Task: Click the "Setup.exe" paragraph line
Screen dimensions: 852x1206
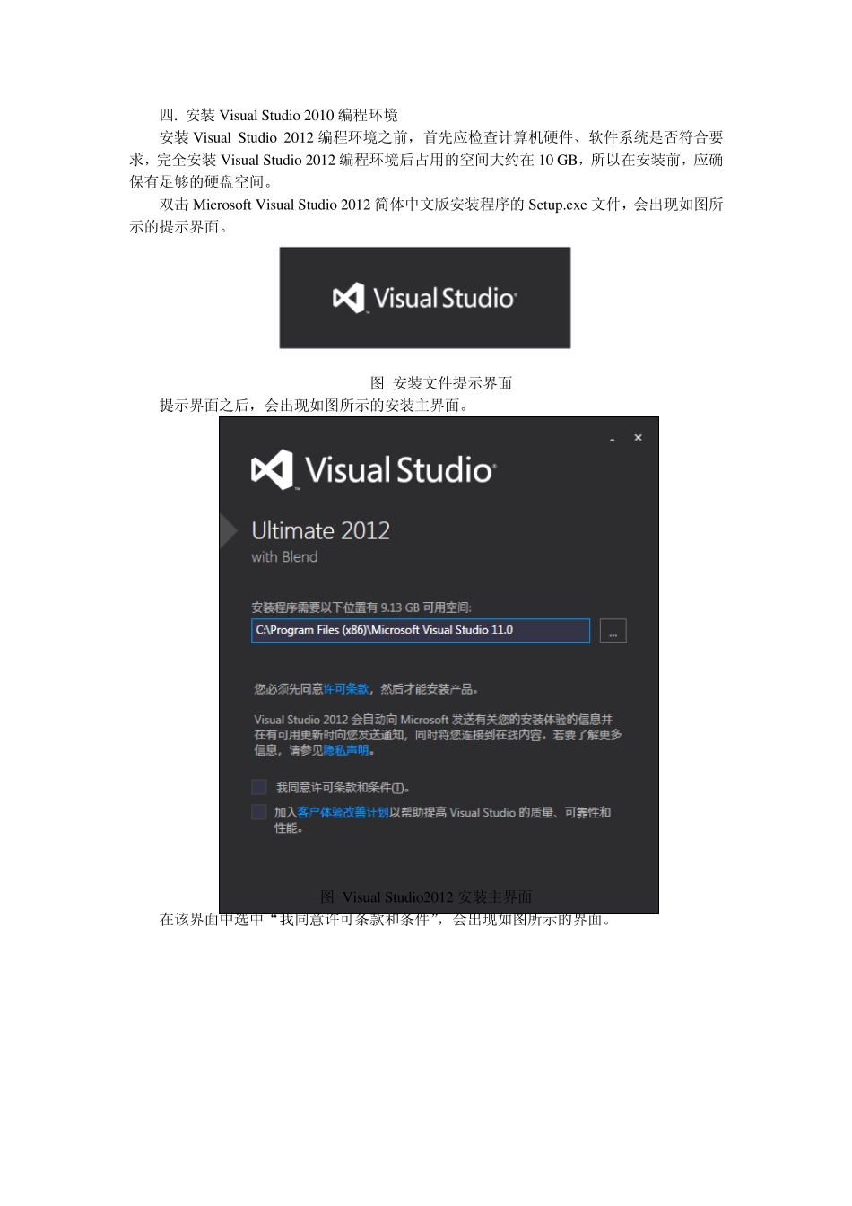Action: pyautogui.click(x=441, y=205)
